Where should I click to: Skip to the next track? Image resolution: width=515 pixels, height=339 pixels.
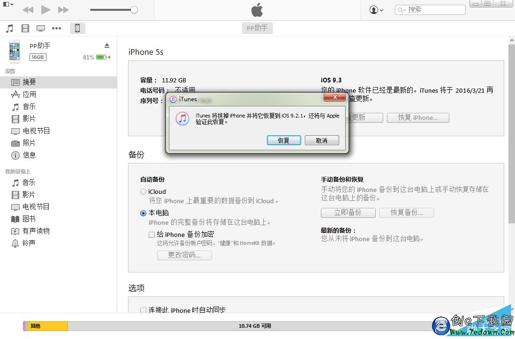(x=63, y=10)
